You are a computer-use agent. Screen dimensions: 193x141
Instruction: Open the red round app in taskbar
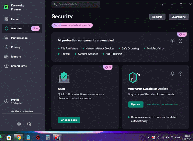38,137
